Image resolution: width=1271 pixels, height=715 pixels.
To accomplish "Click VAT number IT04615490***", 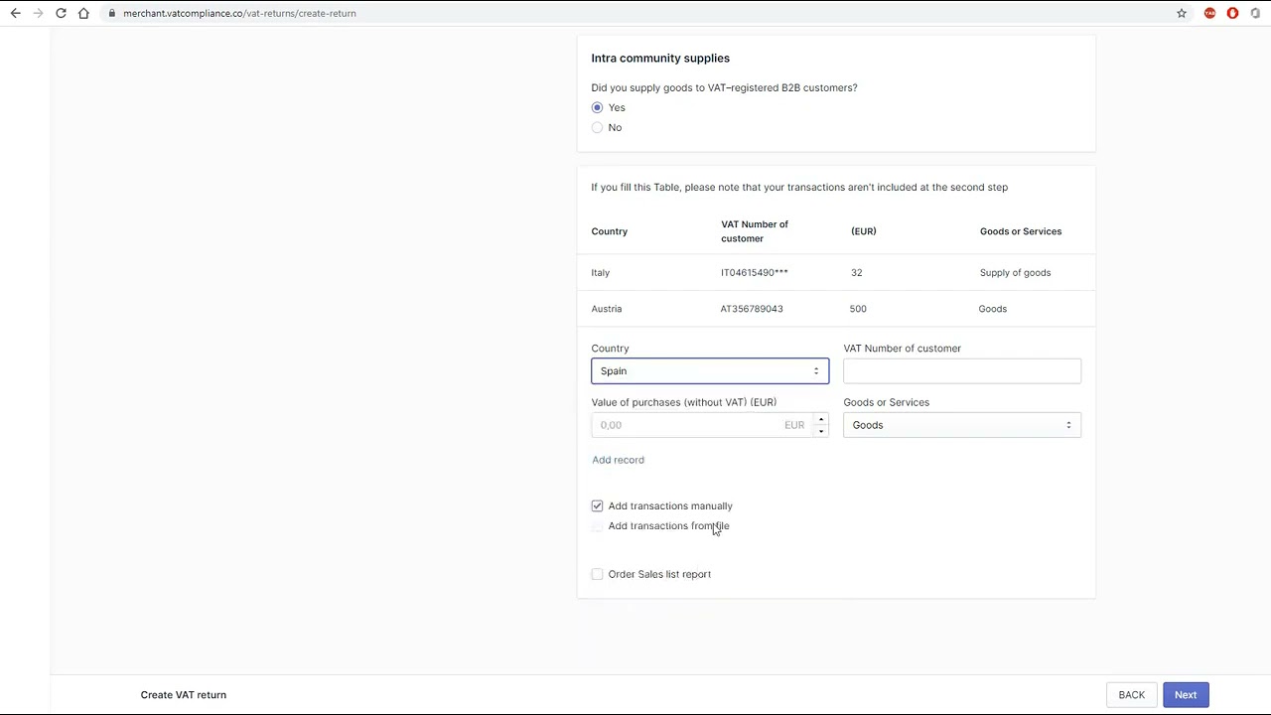I will (755, 272).
